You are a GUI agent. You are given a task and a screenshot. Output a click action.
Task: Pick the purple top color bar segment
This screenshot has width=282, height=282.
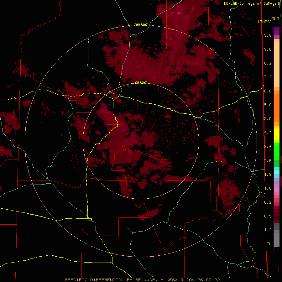[x=277, y=31]
